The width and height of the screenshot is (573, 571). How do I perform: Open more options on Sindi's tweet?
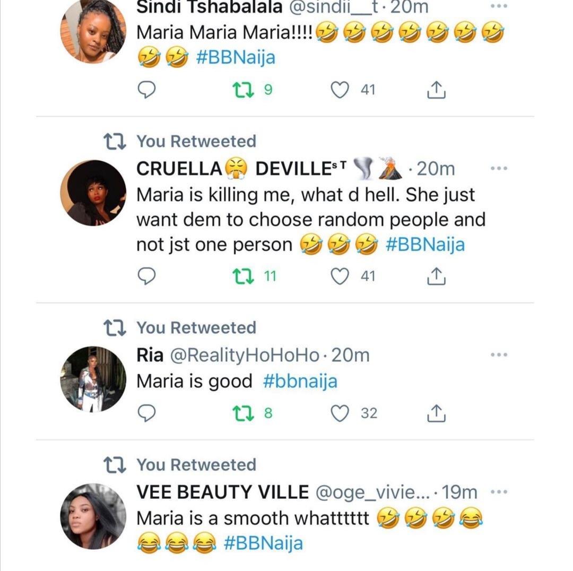pyautogui.click(x=499, y=7)
